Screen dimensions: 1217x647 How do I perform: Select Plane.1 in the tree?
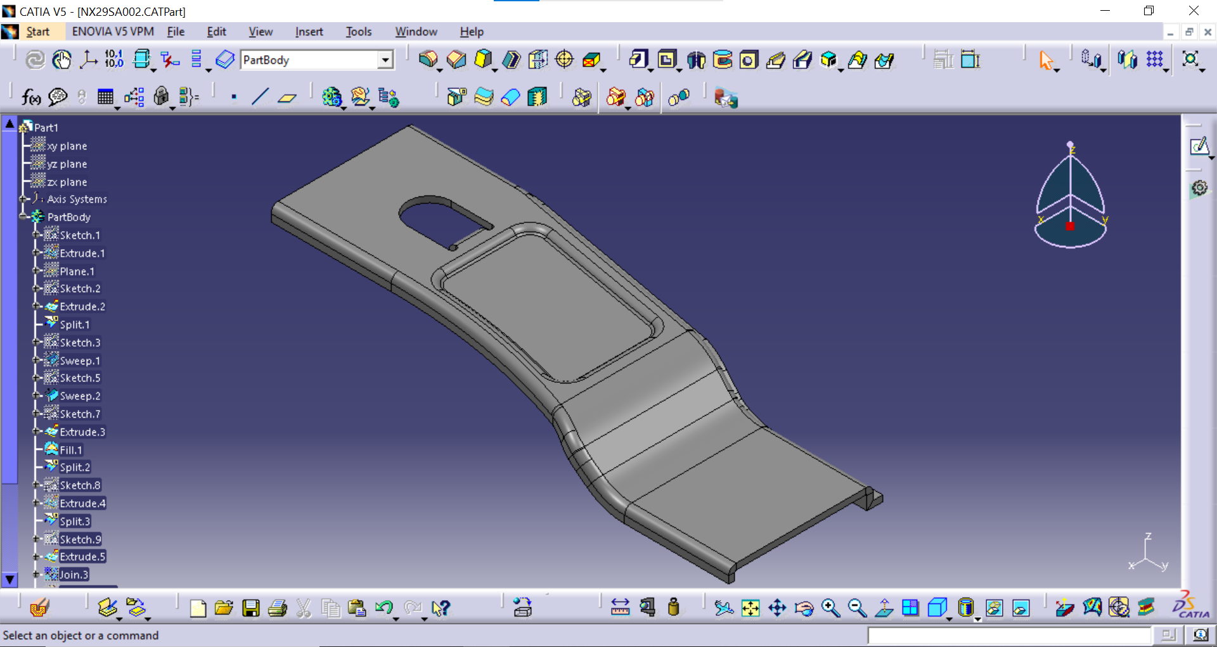pyautogui.click(x=77, y=271)
